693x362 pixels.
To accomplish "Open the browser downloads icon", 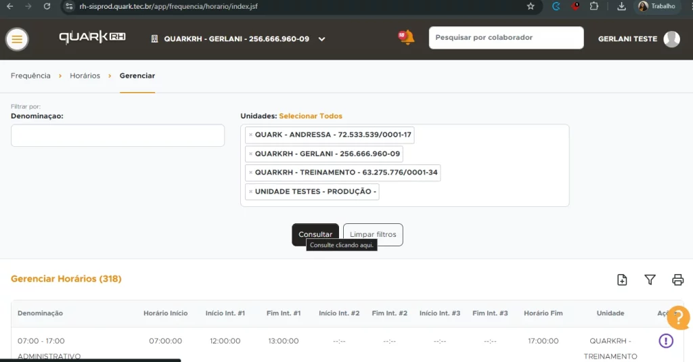I will [621, 6].
